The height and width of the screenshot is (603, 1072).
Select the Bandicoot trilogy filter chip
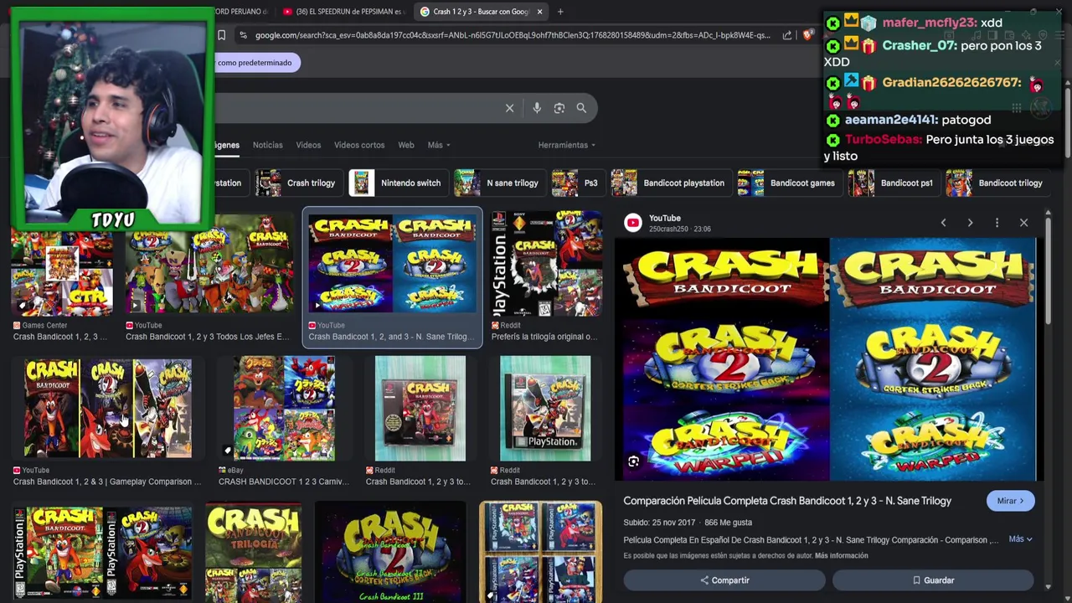(x=997, y=183)
